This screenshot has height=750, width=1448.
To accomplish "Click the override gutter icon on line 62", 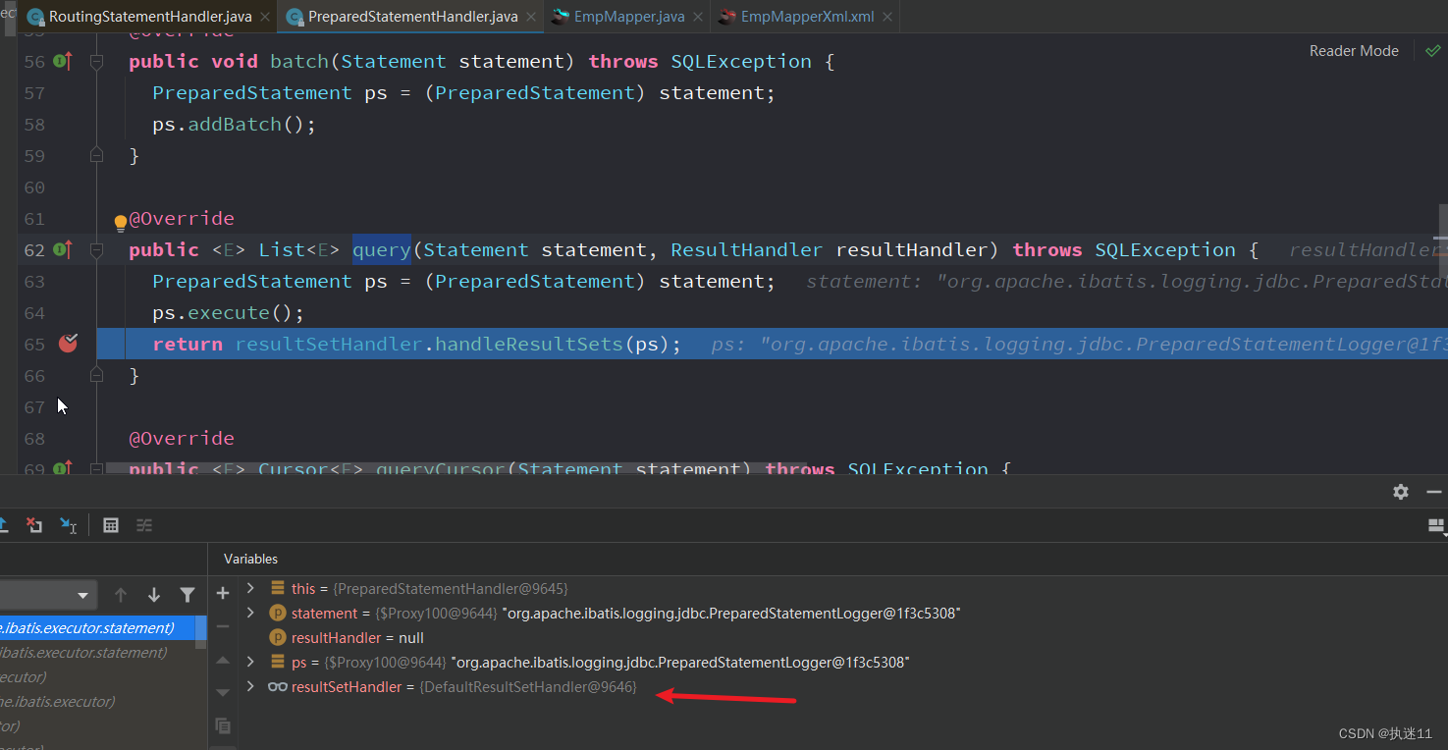I will coord(63,249).
